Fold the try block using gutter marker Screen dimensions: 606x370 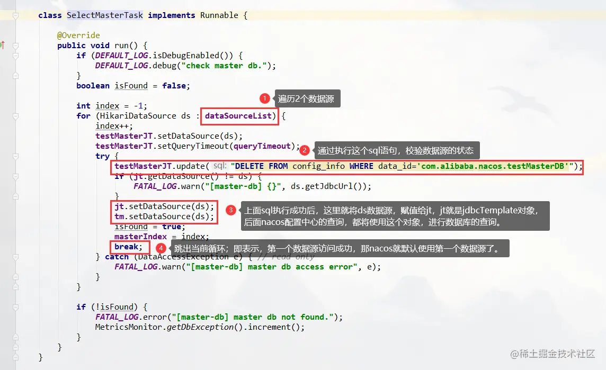pyautogui.click(x=15, y=156)
